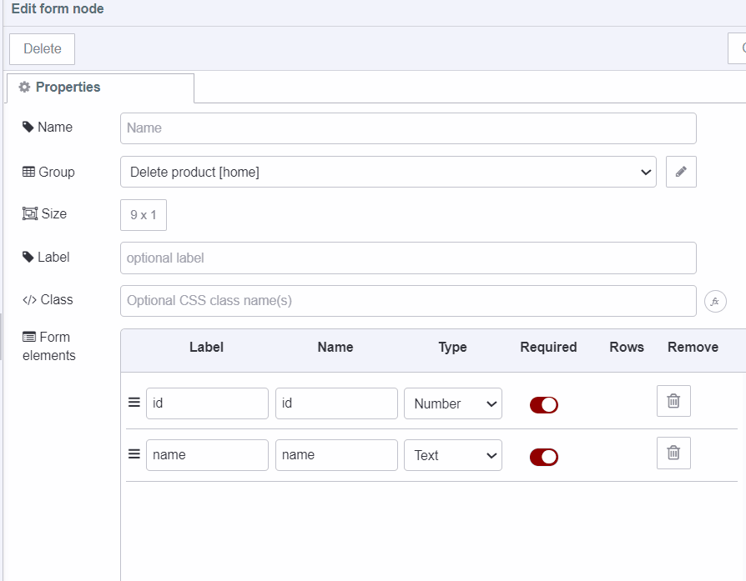Open the Type dropdown currently set to Number
The width and height of the screenshot is (746, 581).
tap(452, 403)
